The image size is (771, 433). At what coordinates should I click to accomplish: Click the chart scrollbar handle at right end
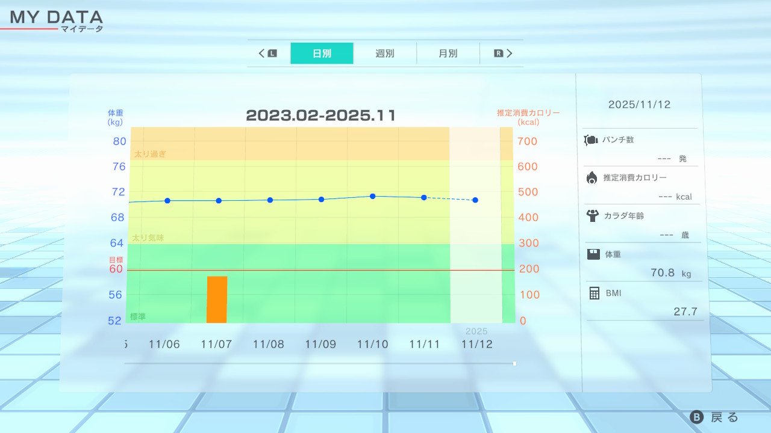coord(514,363)
